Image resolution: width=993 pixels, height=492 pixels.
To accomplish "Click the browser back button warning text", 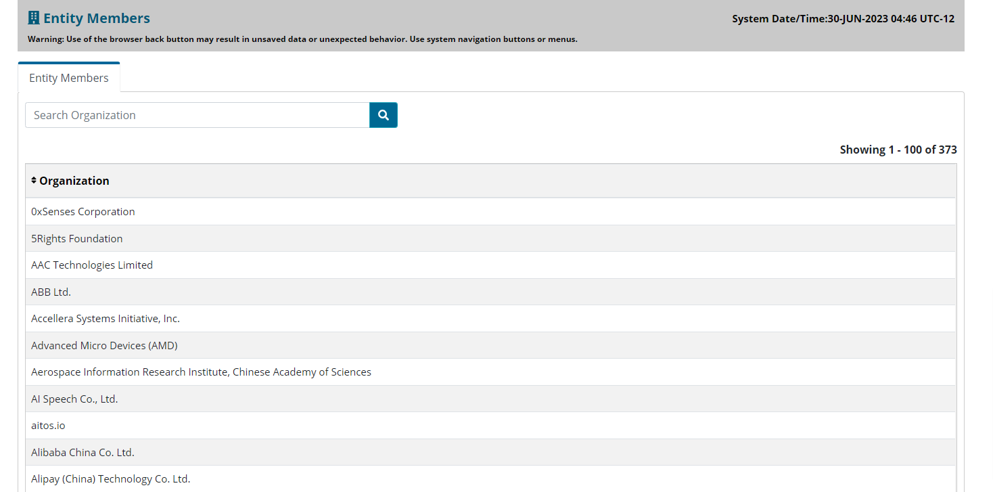I will (302, 39).
